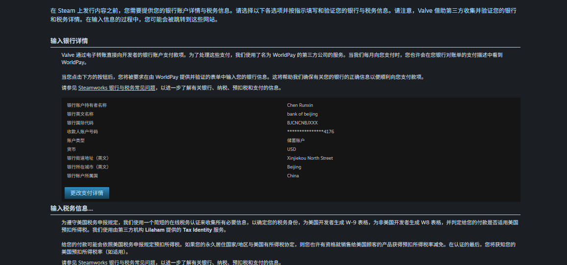567x265 pixels.
Task: Select the bank city value Beijing
Action: 294,167
